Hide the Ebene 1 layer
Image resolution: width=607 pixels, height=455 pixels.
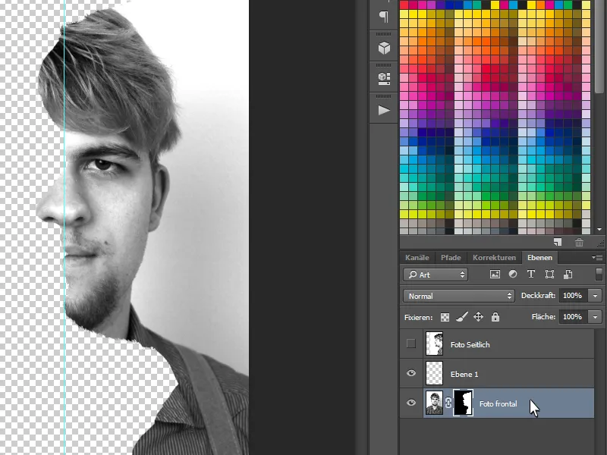pos(411,373)
